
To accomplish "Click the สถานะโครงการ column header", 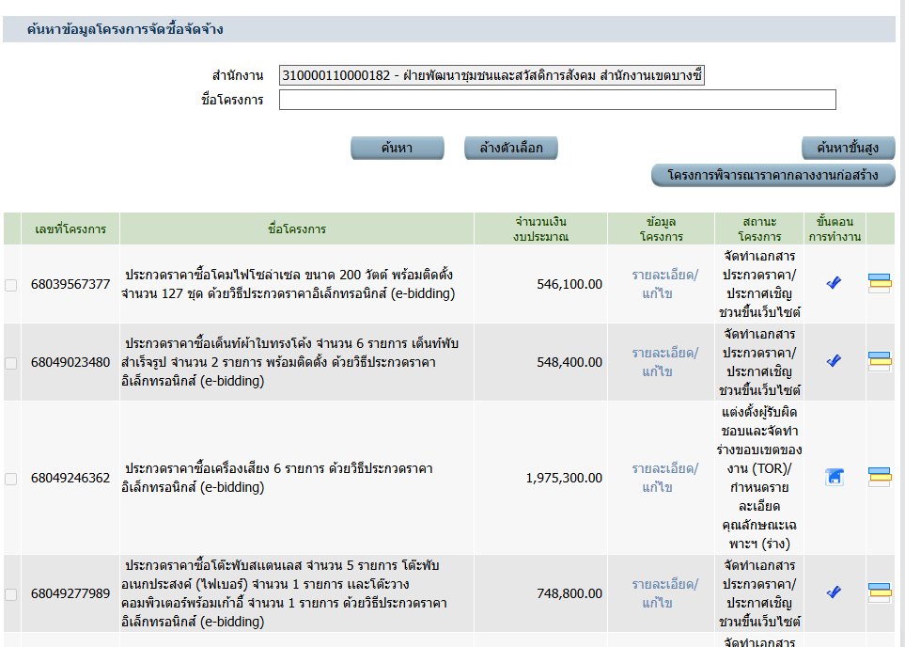I will 759,229.
